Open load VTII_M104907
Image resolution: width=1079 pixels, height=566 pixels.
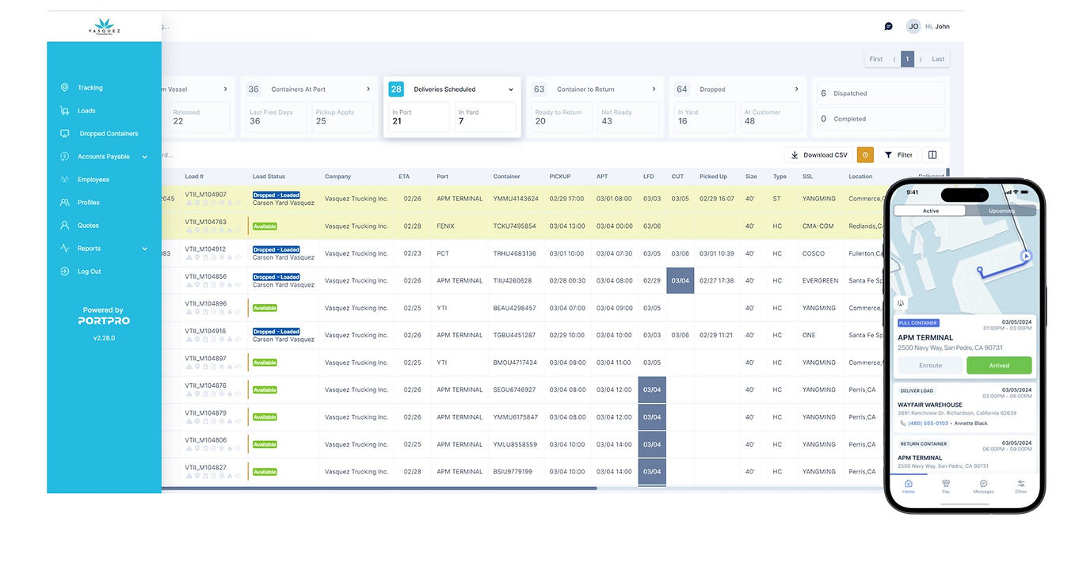point(205,194)
